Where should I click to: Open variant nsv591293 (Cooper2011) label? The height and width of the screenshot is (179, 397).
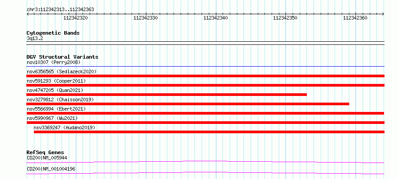click(56, 81)
